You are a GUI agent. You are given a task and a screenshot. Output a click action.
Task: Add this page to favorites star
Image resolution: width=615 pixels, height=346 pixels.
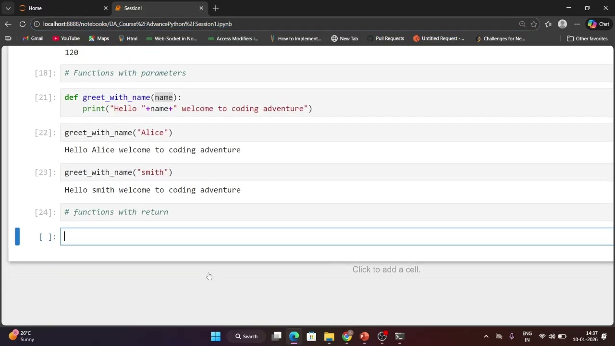[x=534, y=24]
